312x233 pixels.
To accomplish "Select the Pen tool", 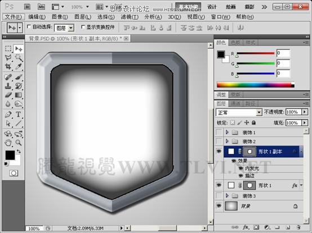I will [x=8, y=115].
